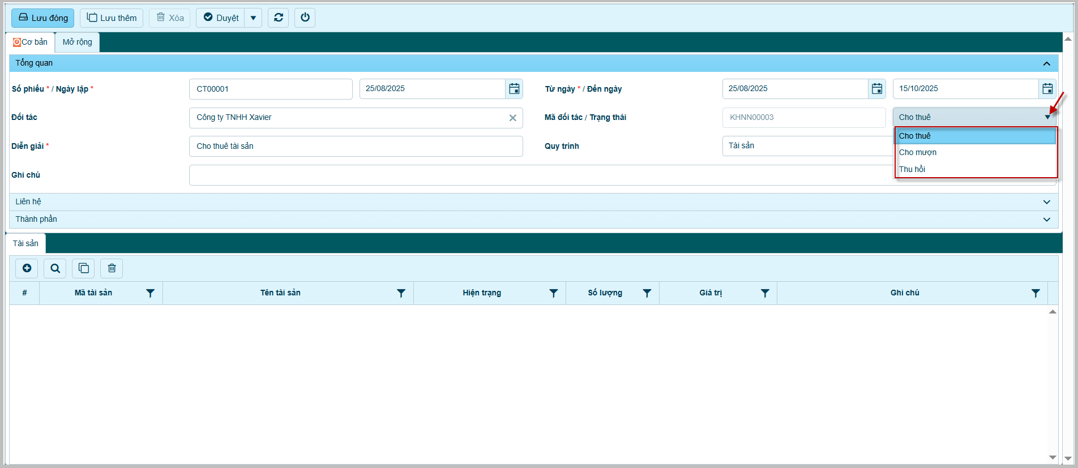Viewport: 1078px width, 468px height.
Task: Select the Tài sản tab
Action: point(26,243)
